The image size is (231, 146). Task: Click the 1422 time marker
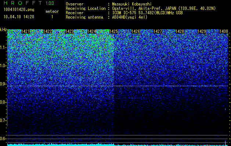[x=47, y=31]
